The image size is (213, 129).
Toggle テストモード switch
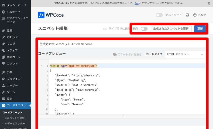159,15
